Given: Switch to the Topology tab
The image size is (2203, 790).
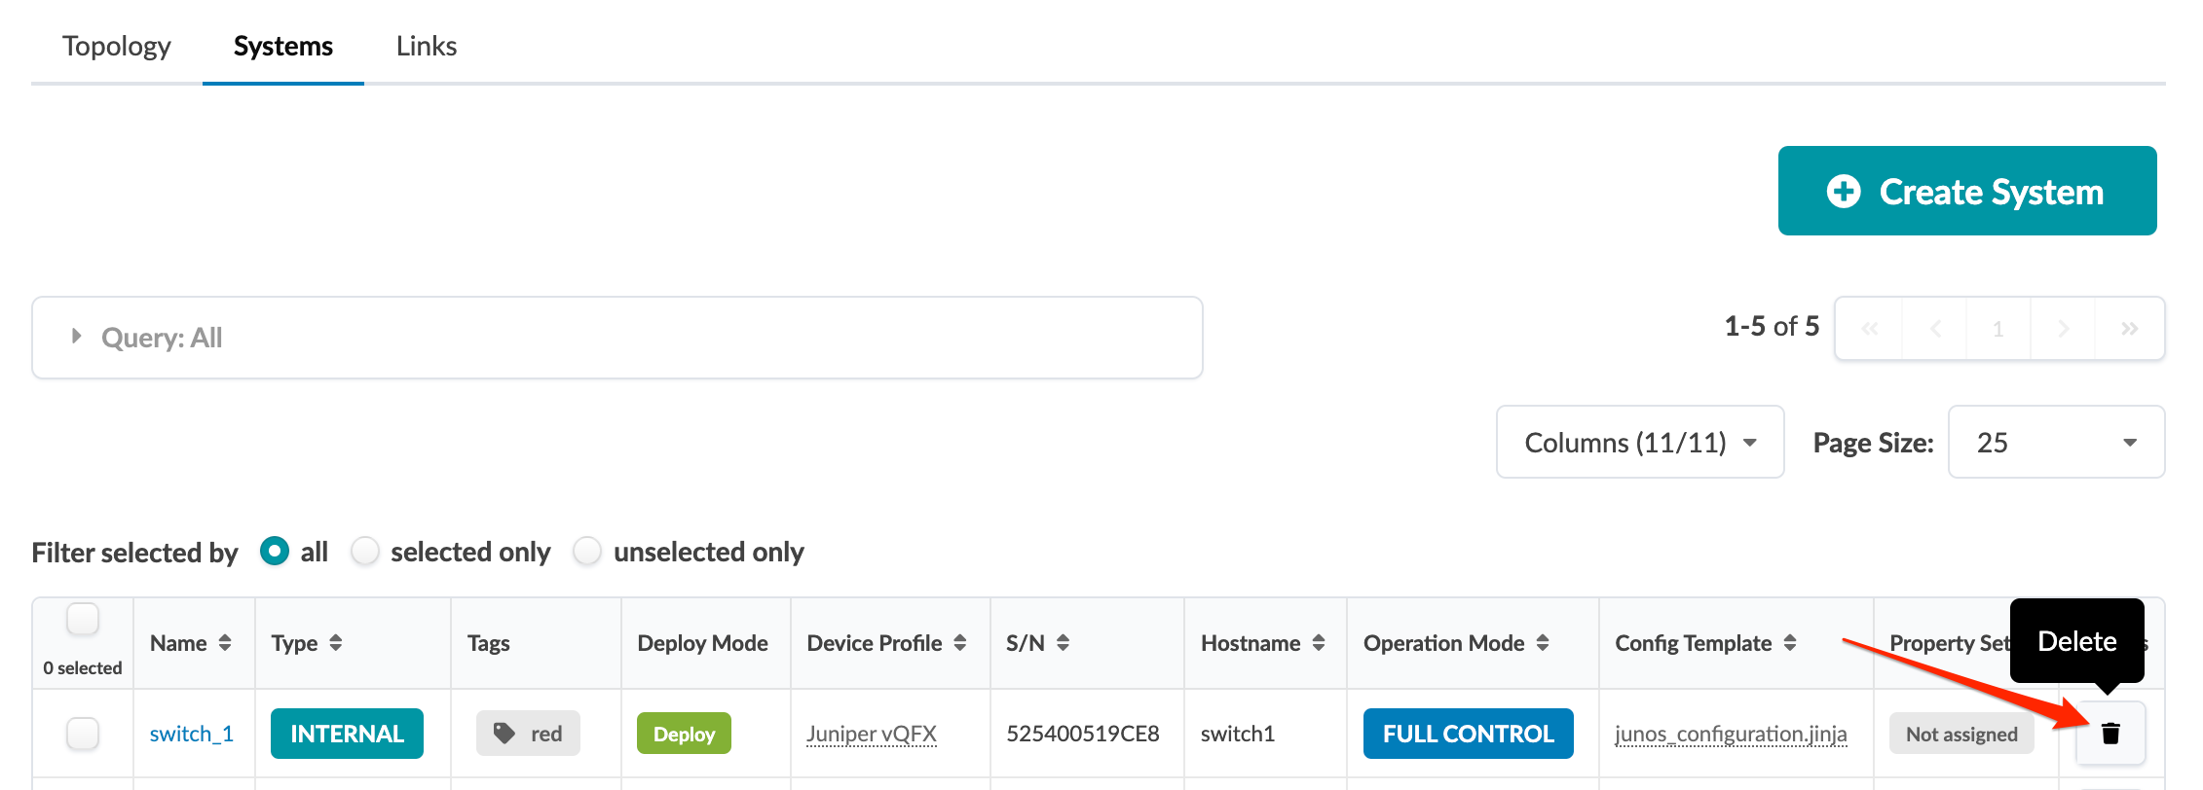Looking at the screenshot, I should tap(117, 46).
